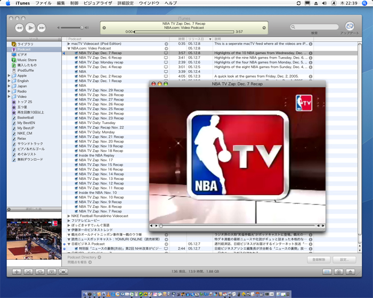Click the search field
Image resolution: width=373 pixels, height=298 pixels.
point(314,27)
